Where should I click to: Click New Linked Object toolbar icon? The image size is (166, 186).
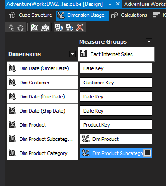[45, 28]
